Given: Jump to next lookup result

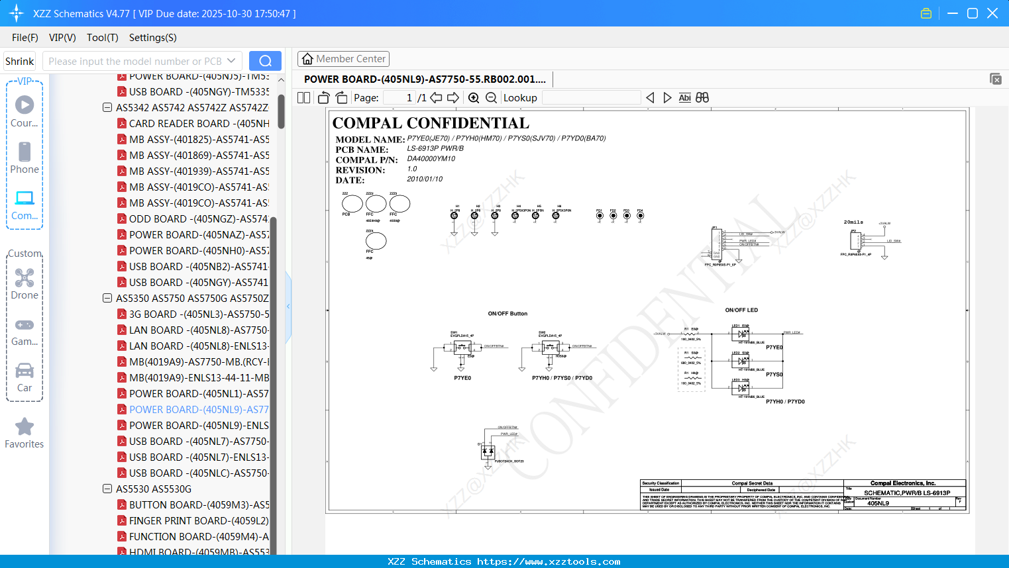Looking at the screenshot, I should pos(667,98).
